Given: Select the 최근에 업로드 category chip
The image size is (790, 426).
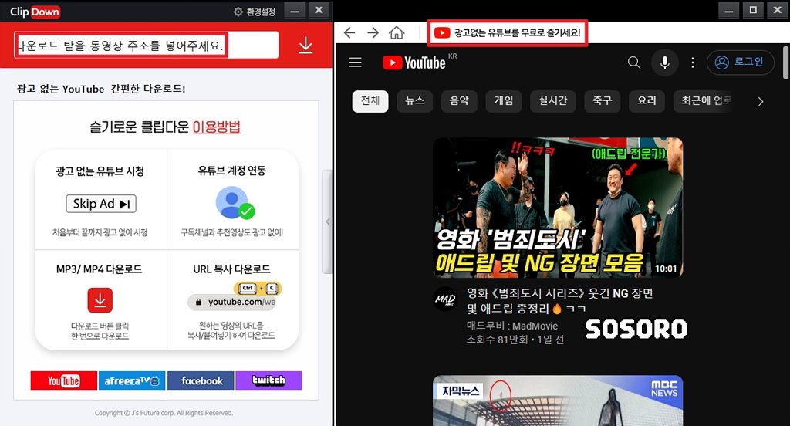Looking at the screenshot, I should [x=704, y=101].
